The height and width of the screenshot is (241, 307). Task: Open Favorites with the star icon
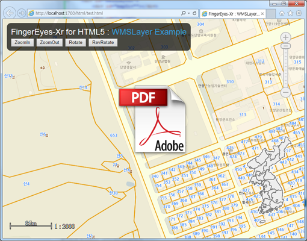point(290,13)
